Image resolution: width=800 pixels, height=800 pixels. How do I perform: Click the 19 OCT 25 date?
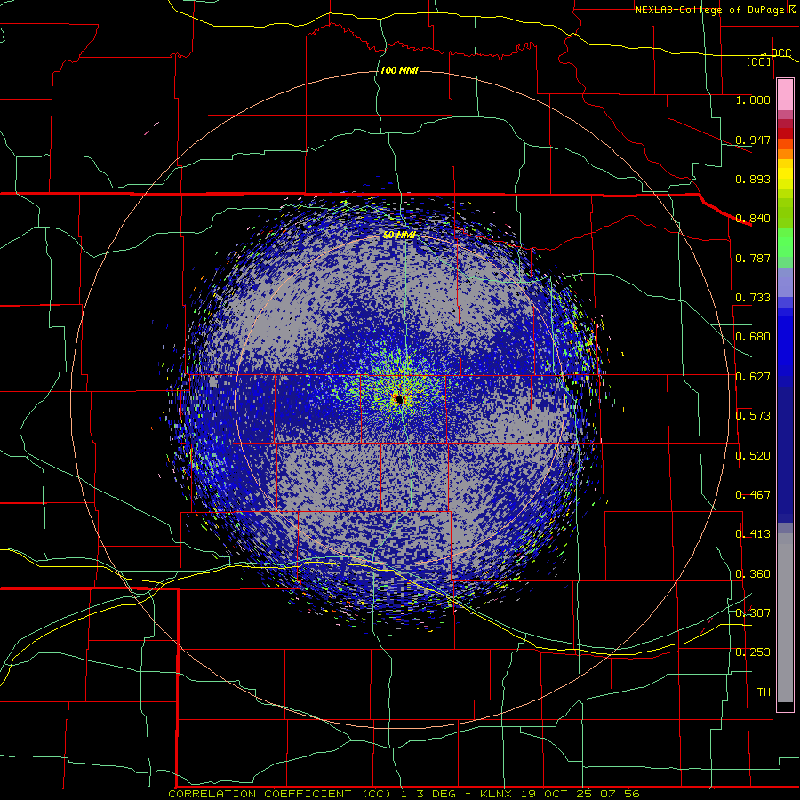pos(556,794)
